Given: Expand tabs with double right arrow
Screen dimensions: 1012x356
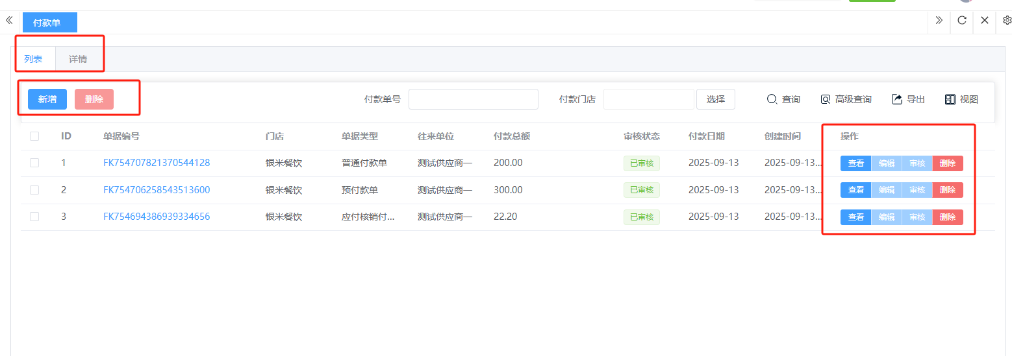Looking at the screenshot, I should tap(939, 20).
